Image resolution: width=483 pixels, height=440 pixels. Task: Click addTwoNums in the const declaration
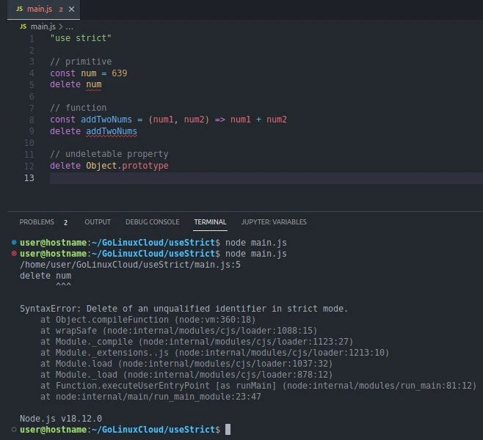[x=106, y=120]
